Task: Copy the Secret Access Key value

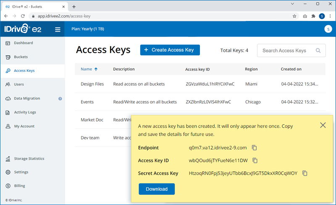Action: (x=305, y=173)
